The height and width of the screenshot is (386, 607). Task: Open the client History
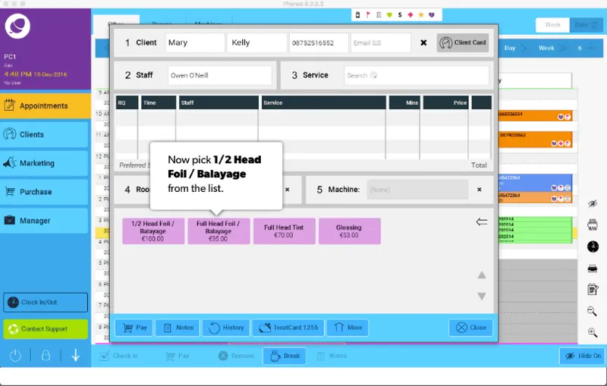click(226, 328)
